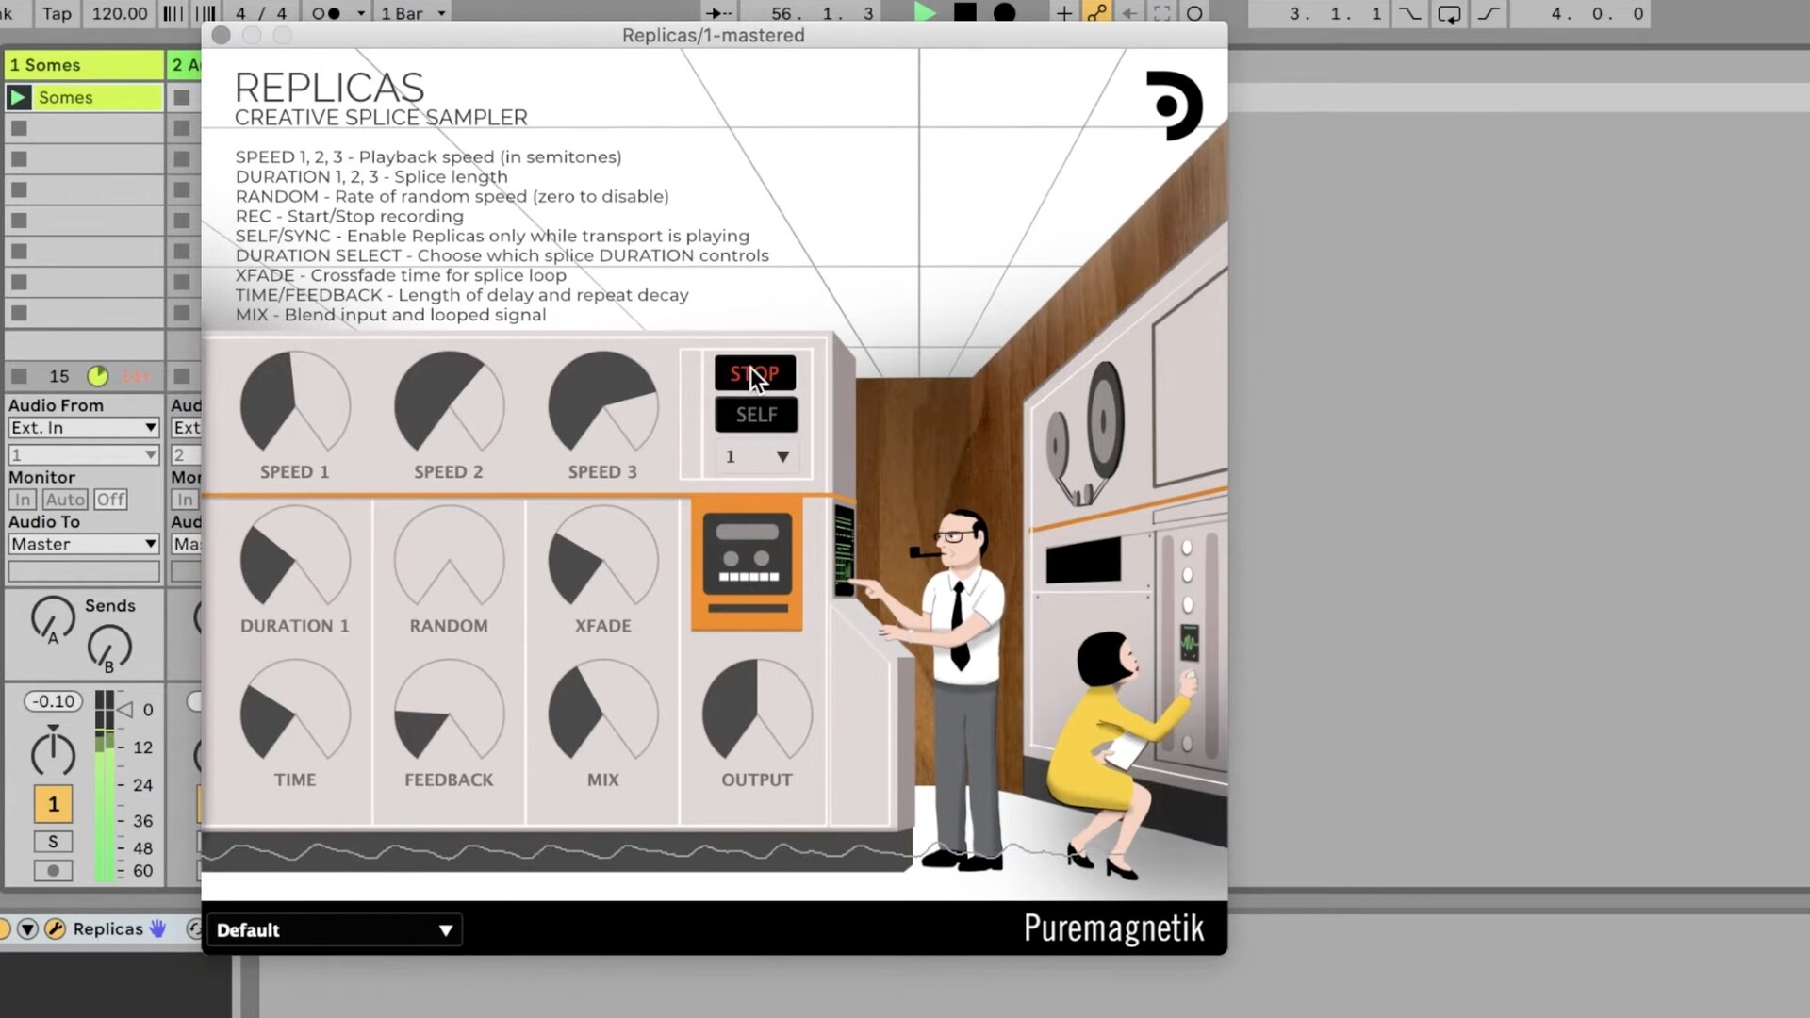Toggle the automation arm icon
The height and width of the screenshot is (1018, 1810).
[1096, 13]
